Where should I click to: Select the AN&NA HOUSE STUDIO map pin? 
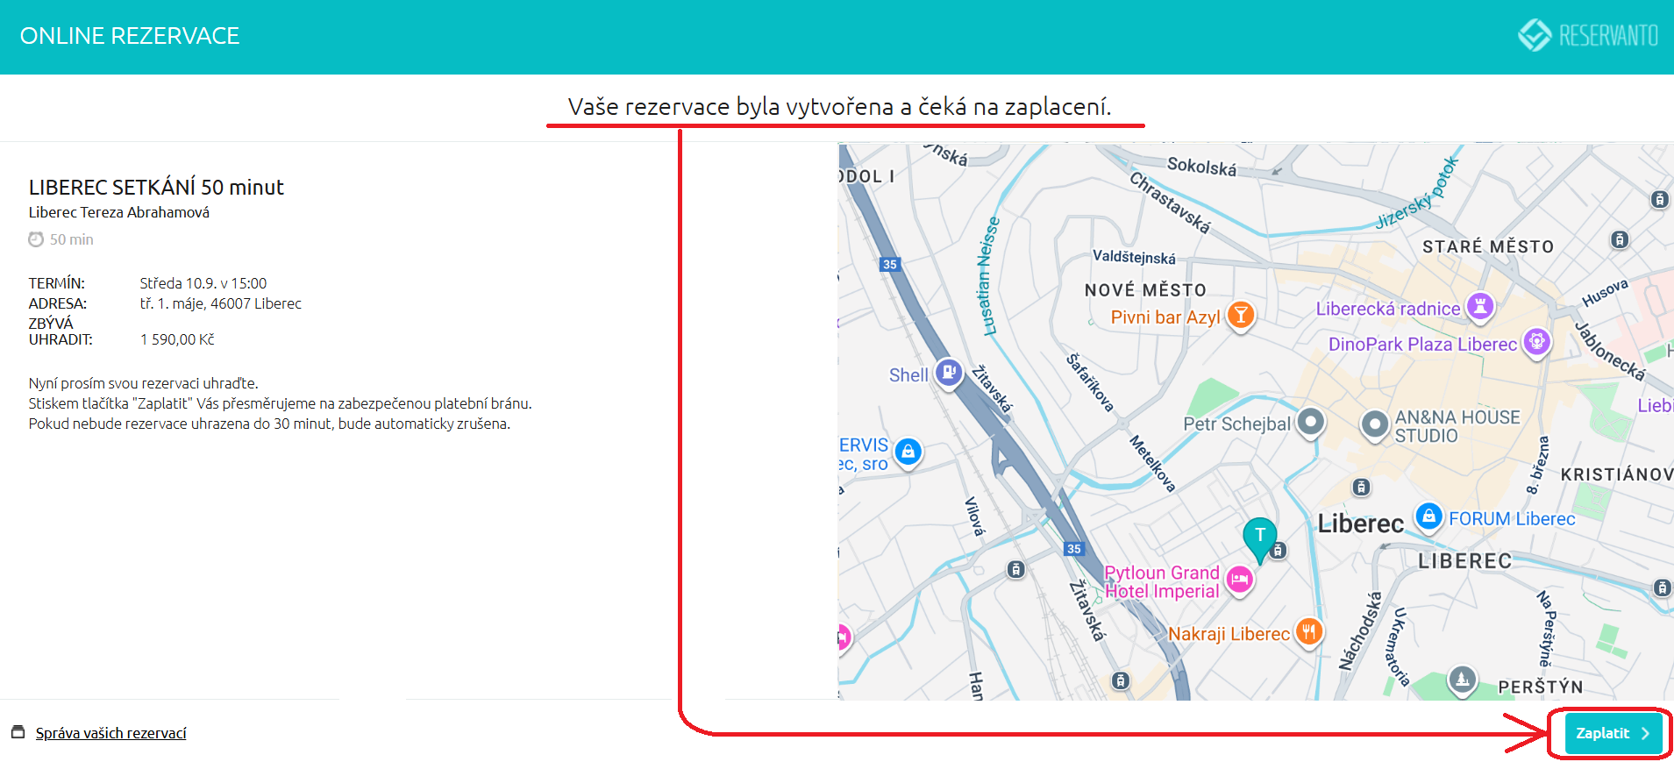point(1374,424)
